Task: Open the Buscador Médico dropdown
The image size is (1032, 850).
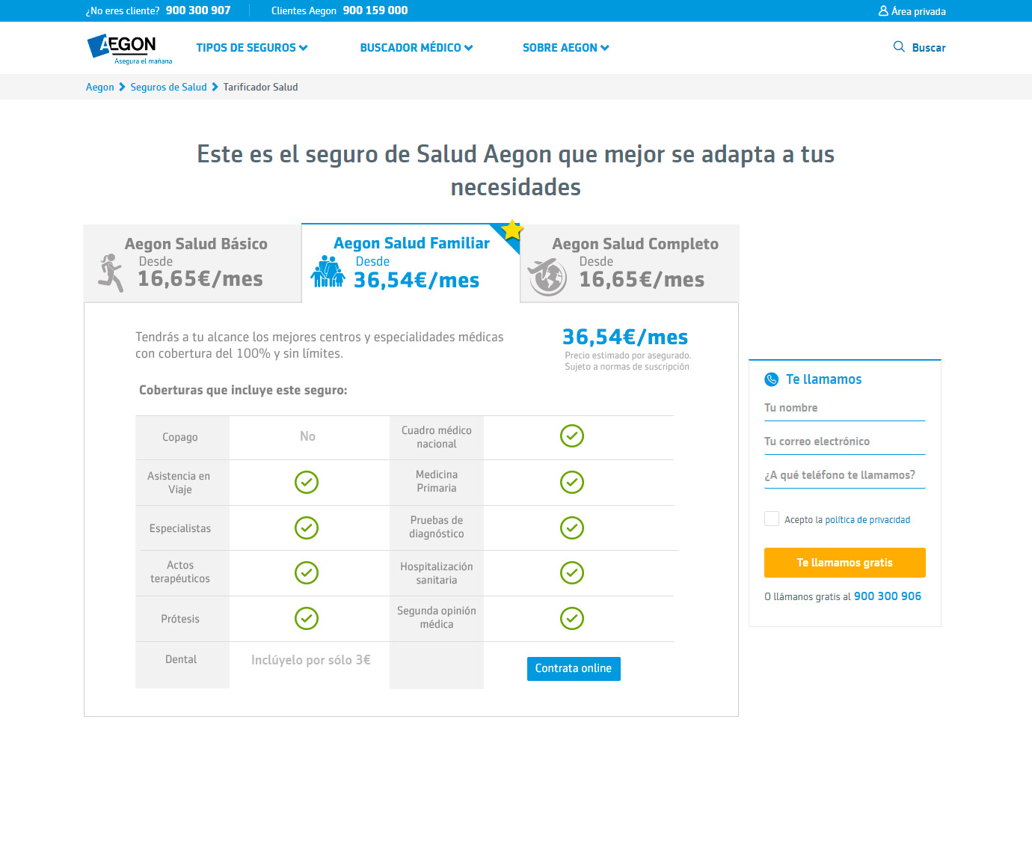Action: 416,47
